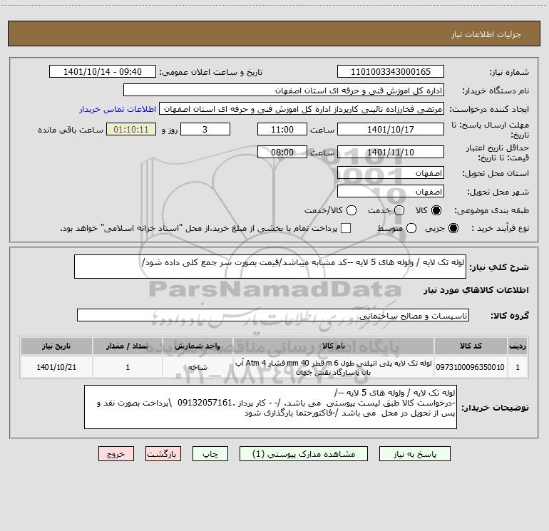
Task: Click the خروج exit button
Action: 116,454
